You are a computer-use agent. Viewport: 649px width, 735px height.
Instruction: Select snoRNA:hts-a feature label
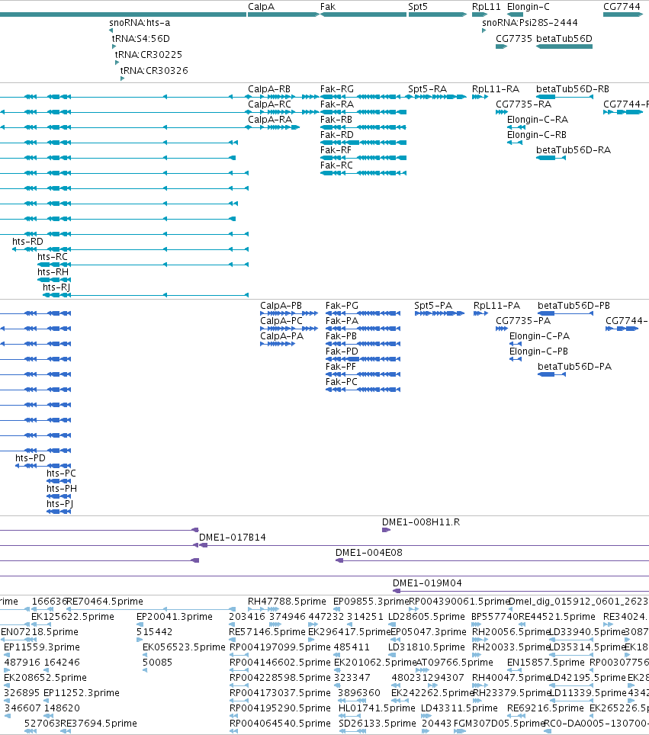tap(140, 23)
